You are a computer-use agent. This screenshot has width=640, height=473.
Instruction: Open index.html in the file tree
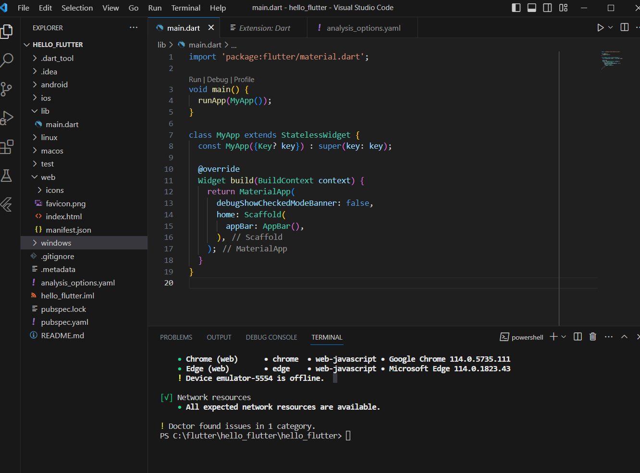click(84, 216)
